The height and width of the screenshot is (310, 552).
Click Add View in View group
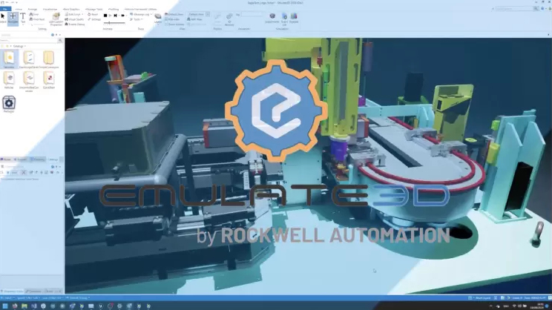coord(194,19)
